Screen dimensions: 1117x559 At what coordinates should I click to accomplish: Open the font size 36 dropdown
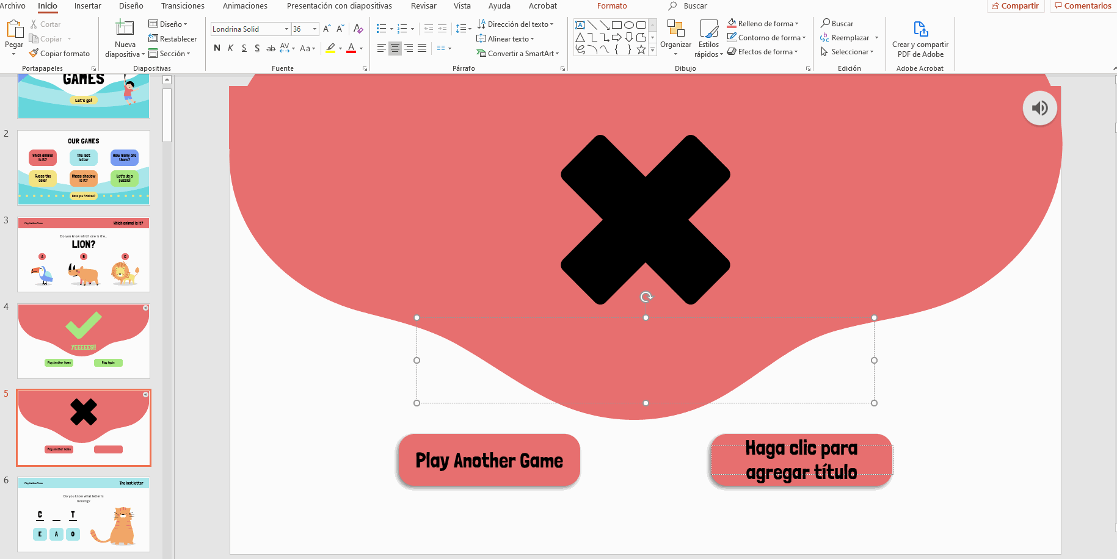pyautogui.click(x=315, y=29)
